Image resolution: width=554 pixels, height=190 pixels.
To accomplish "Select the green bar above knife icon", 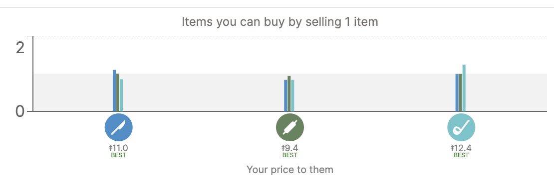I will click(118, 92).
